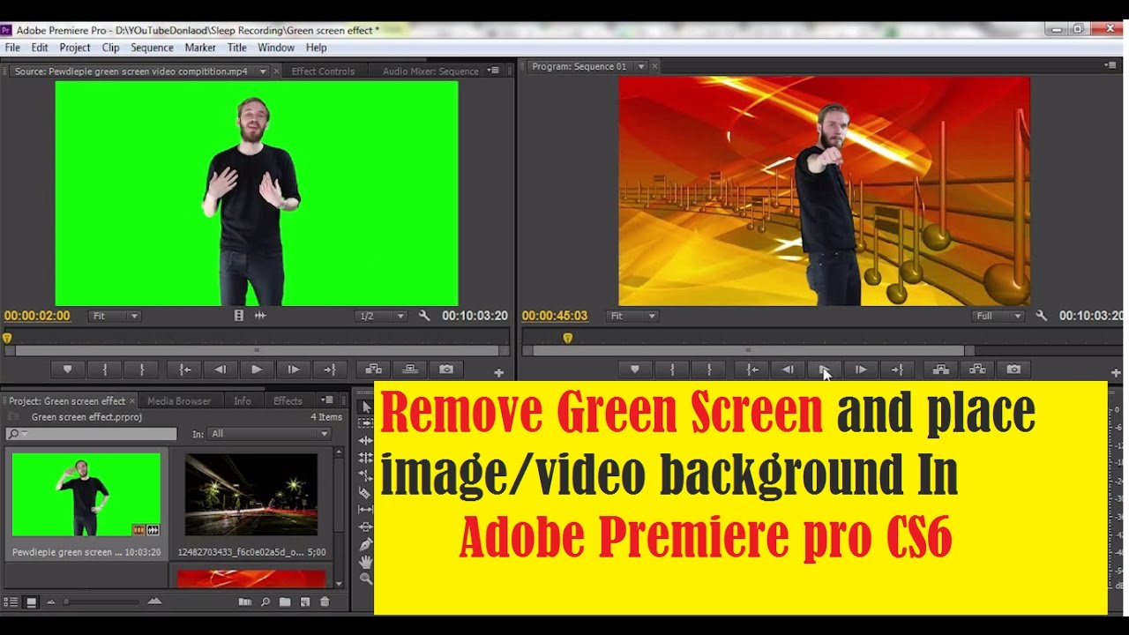
Task: Click Overwrite button in Source monitor
Action: pyautogui.click(x=409, y=370)
